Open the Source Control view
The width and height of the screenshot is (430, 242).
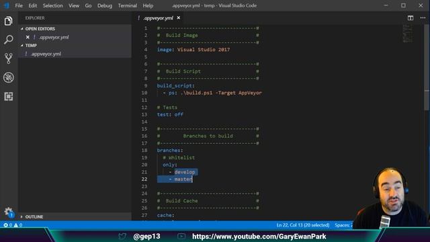[8, 58]
